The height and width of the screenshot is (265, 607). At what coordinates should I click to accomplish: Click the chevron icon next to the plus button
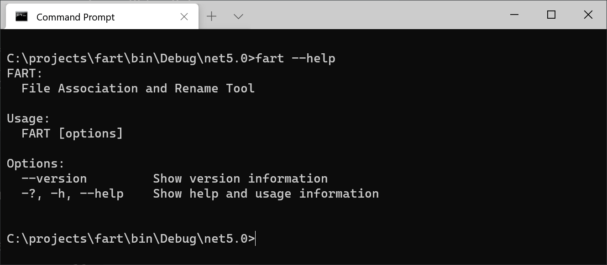pyautogui.click(x=238, y=16)
